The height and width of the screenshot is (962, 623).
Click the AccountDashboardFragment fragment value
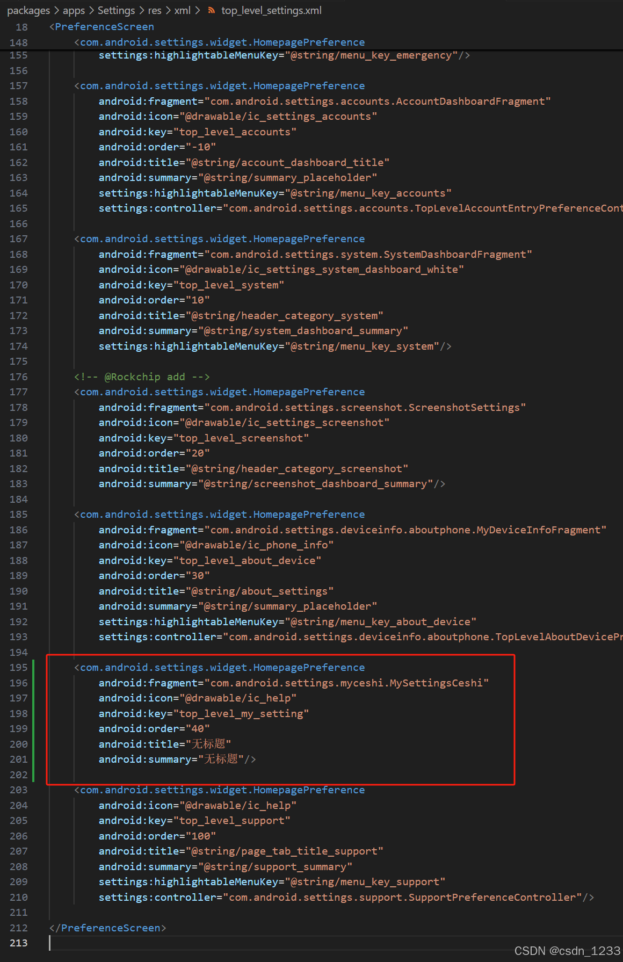(378, 102)
